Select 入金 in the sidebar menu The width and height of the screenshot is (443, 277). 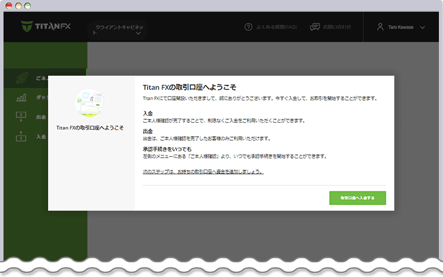click(41, 137)
